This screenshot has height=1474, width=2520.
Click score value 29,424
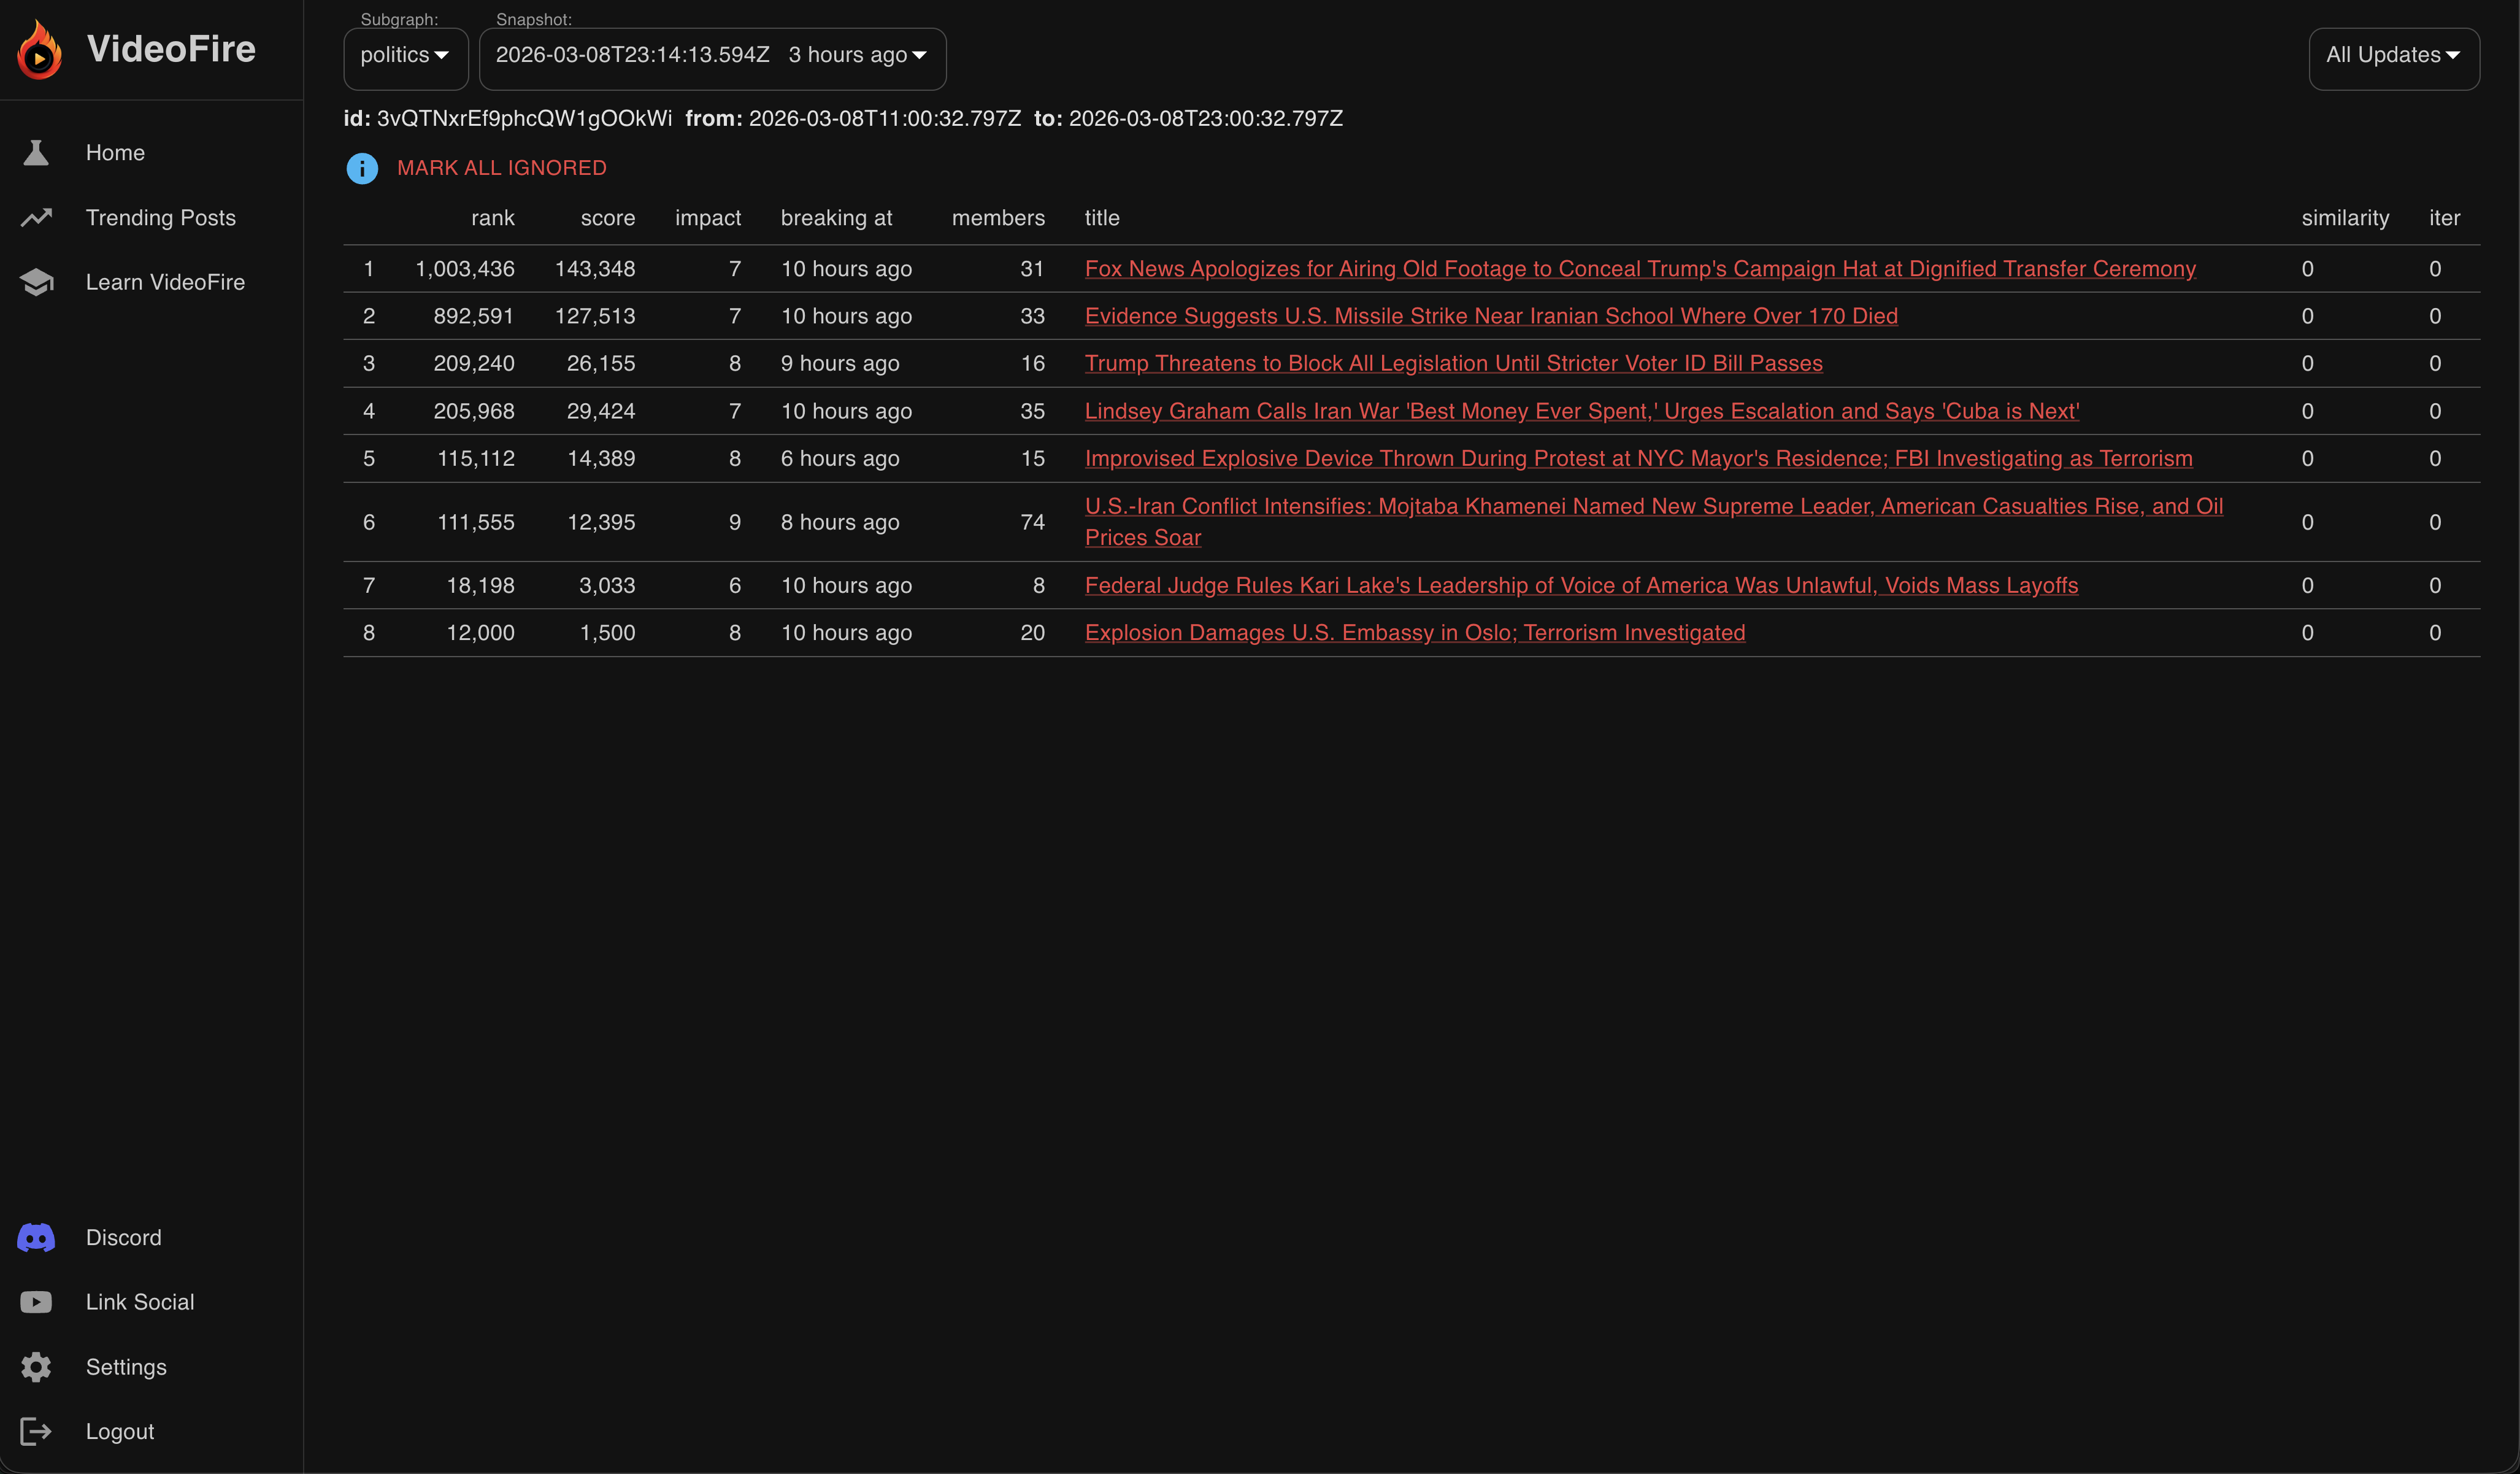(601, 411)
